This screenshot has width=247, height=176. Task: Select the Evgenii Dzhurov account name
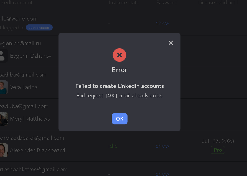[31, 56]
